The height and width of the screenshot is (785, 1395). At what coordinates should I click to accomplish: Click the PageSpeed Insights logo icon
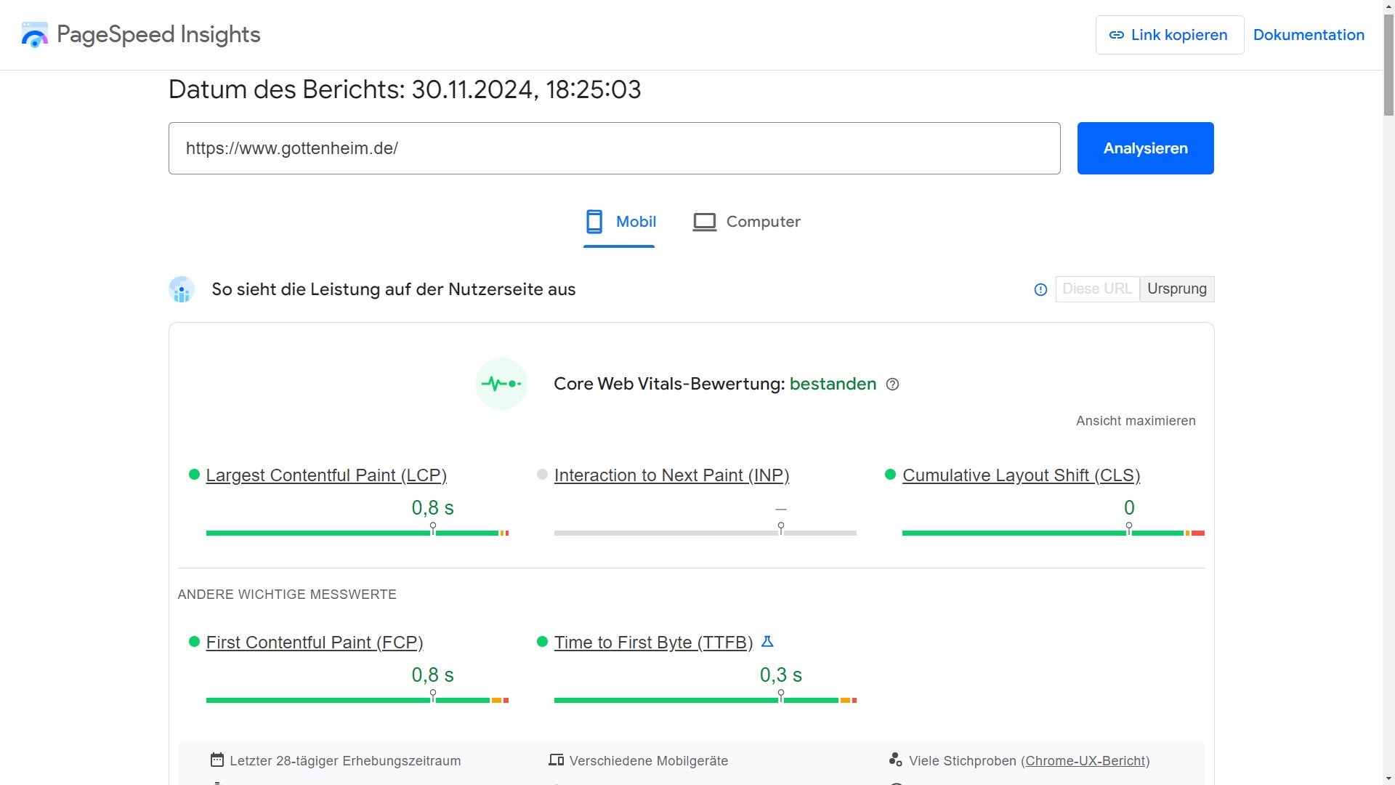click(35, 35)
